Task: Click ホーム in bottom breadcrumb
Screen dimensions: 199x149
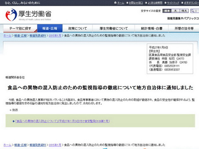Action: coord(7,145)
